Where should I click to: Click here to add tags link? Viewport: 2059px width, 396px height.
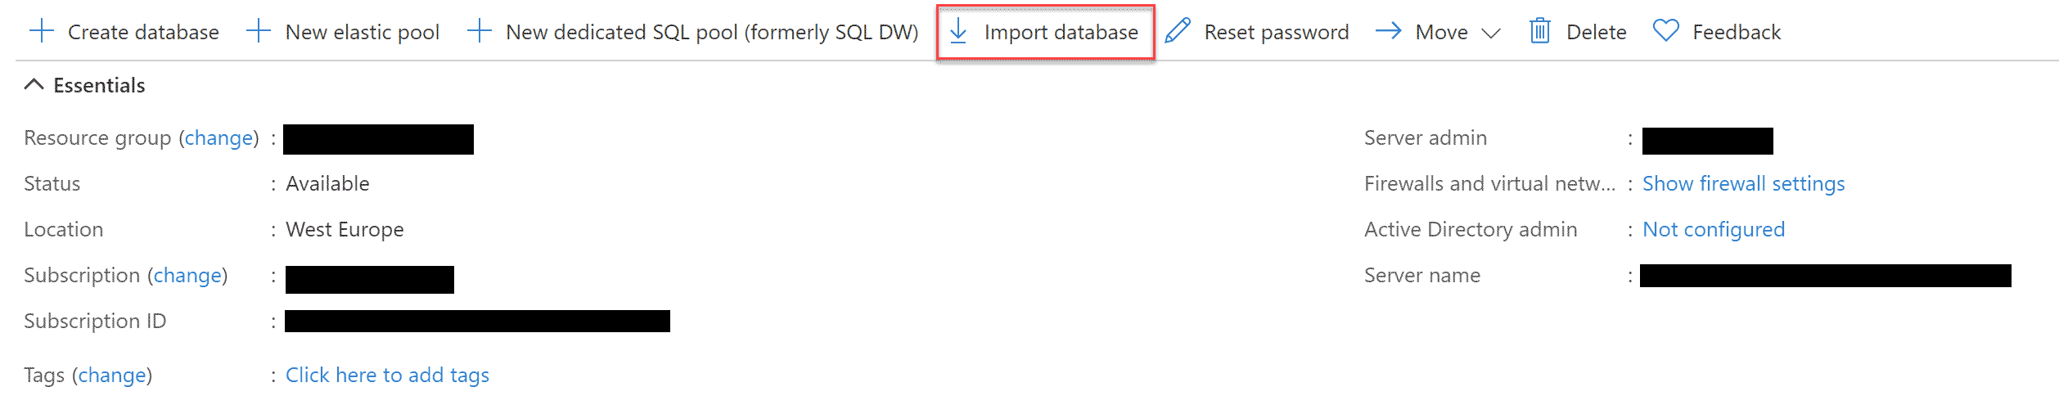pyautogui.click(x=387, y=376)
